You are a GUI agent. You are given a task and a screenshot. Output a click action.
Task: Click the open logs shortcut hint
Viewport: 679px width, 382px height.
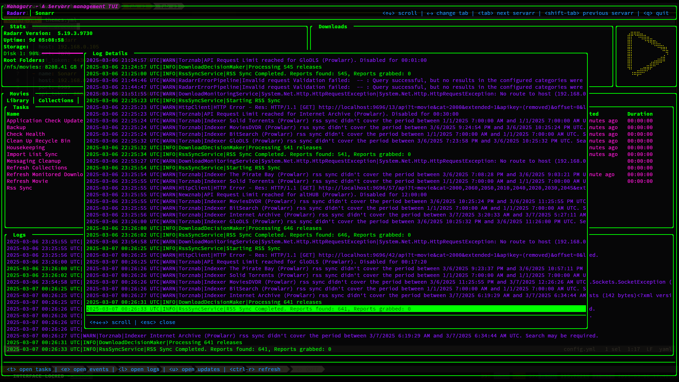139,369
